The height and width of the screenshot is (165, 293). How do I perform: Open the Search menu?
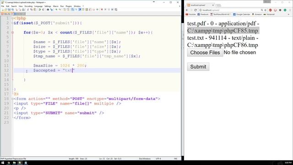tap(14, 6)
